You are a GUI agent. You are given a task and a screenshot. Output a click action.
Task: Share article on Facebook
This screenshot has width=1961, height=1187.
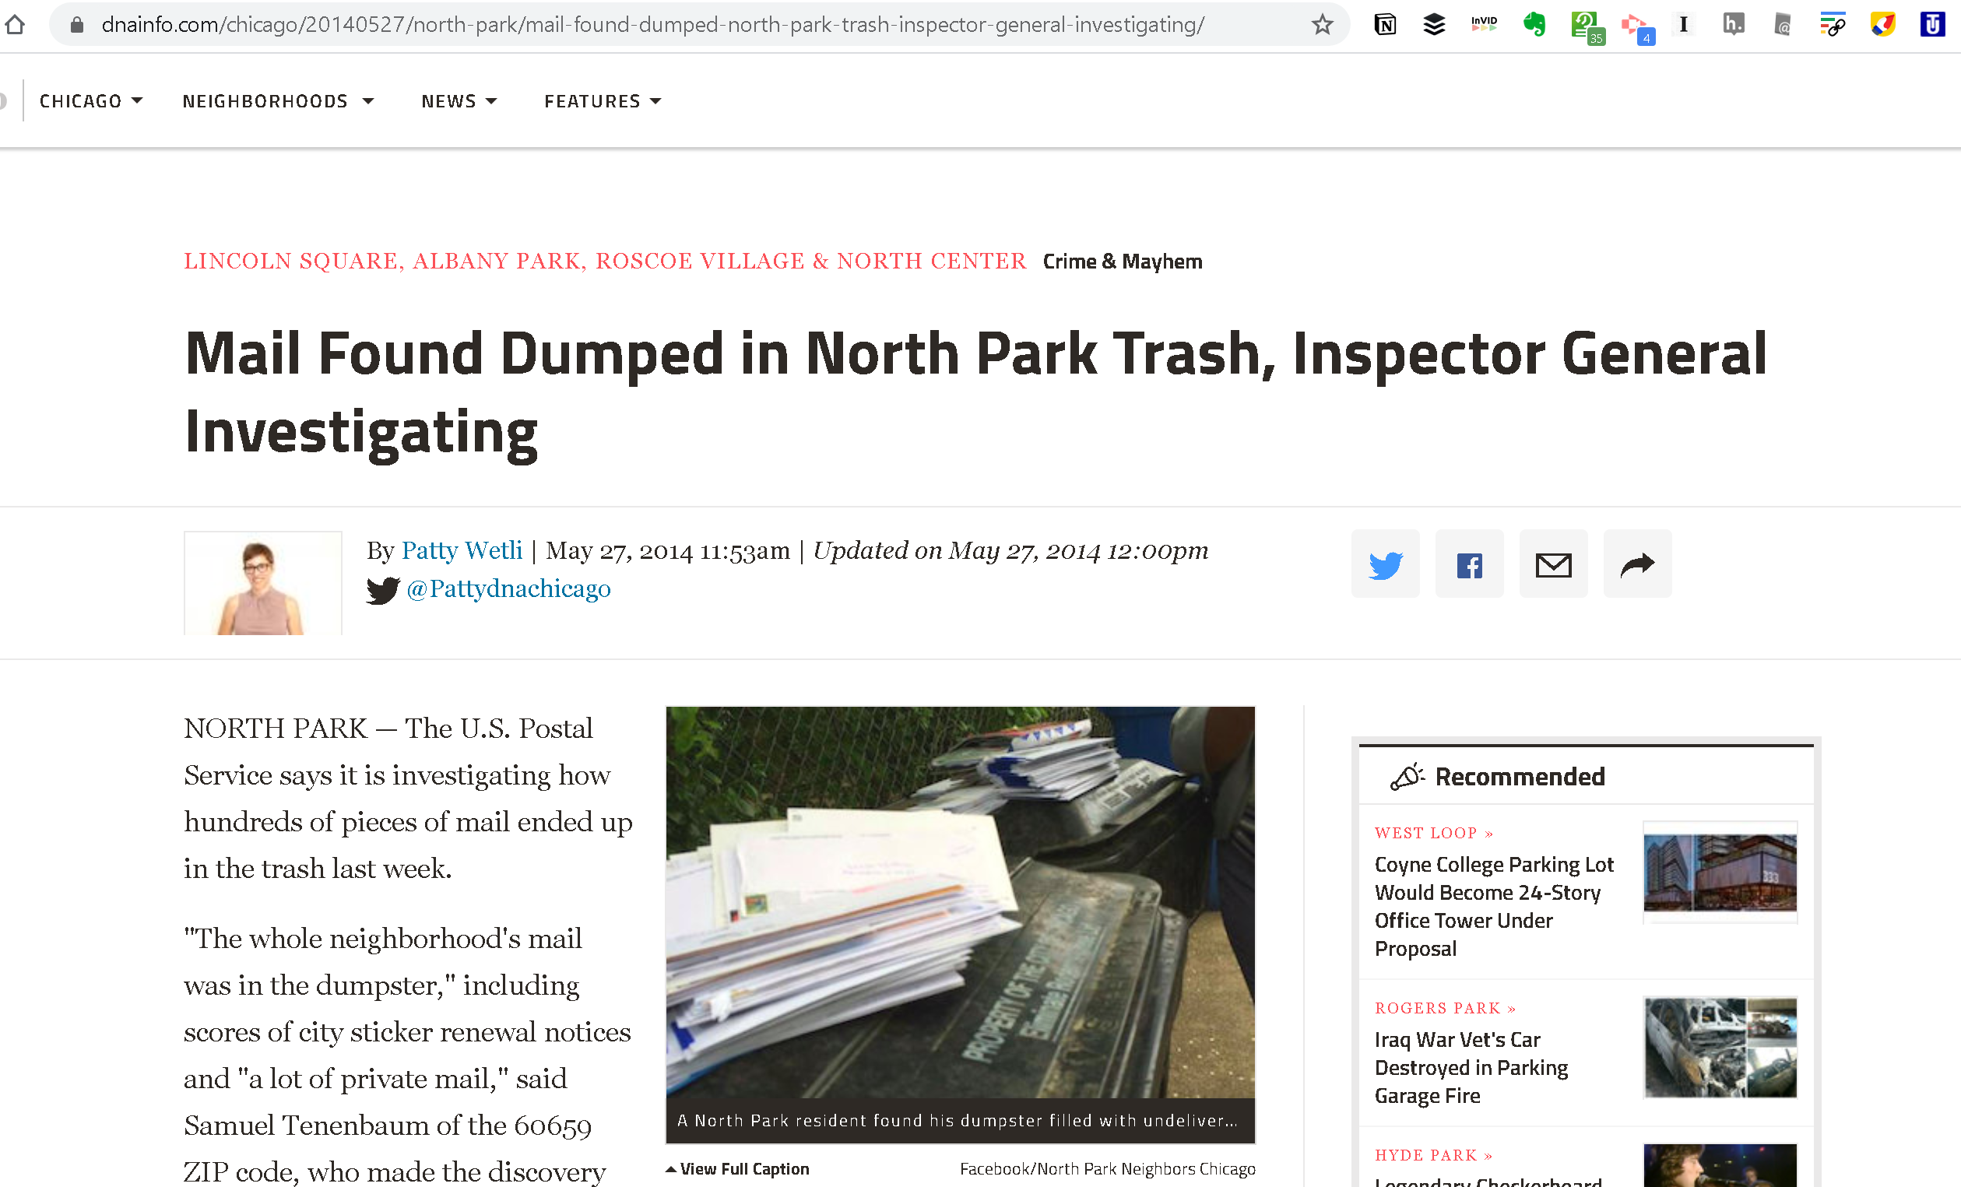pos(1469,564)
